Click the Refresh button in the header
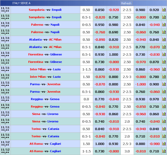The image size is (167, 155). (x=126, y=3)
